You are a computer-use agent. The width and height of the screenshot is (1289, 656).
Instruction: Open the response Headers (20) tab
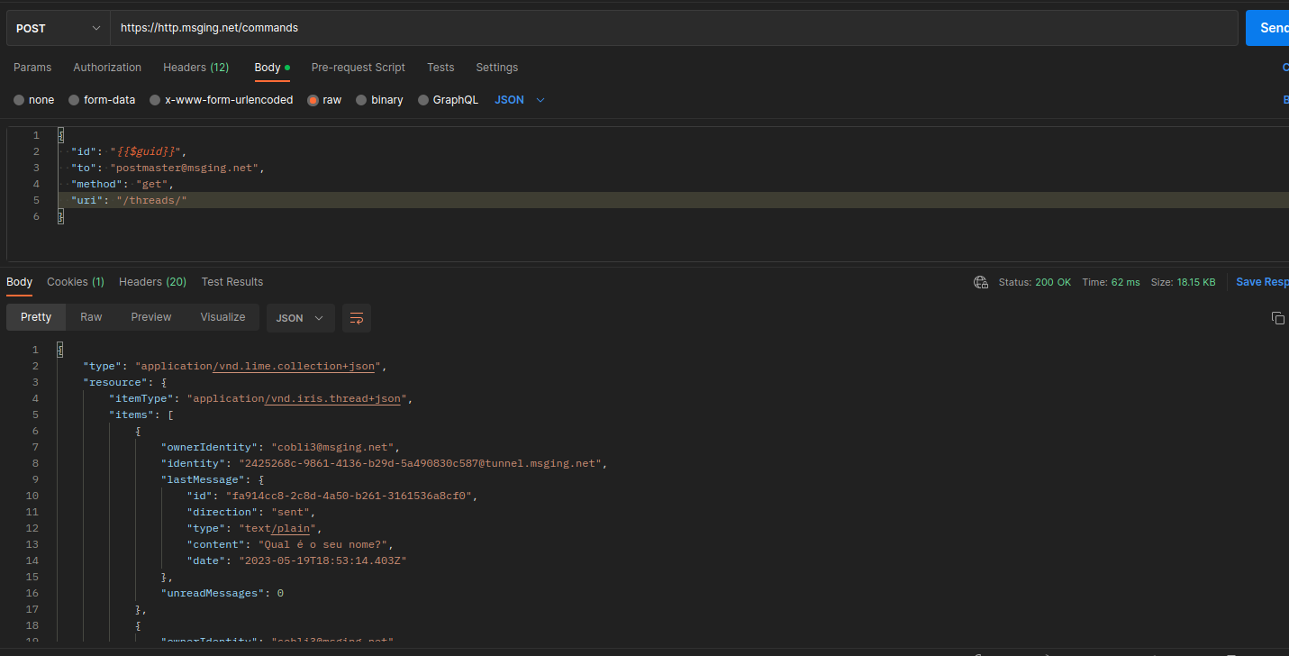(x=152, y=282)
